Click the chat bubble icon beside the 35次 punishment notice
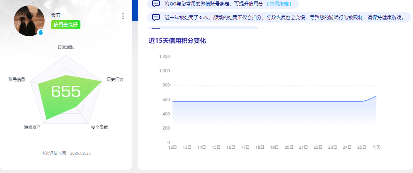Image resolution: width=413 pixels, height=173 pixels. (156, 18)
